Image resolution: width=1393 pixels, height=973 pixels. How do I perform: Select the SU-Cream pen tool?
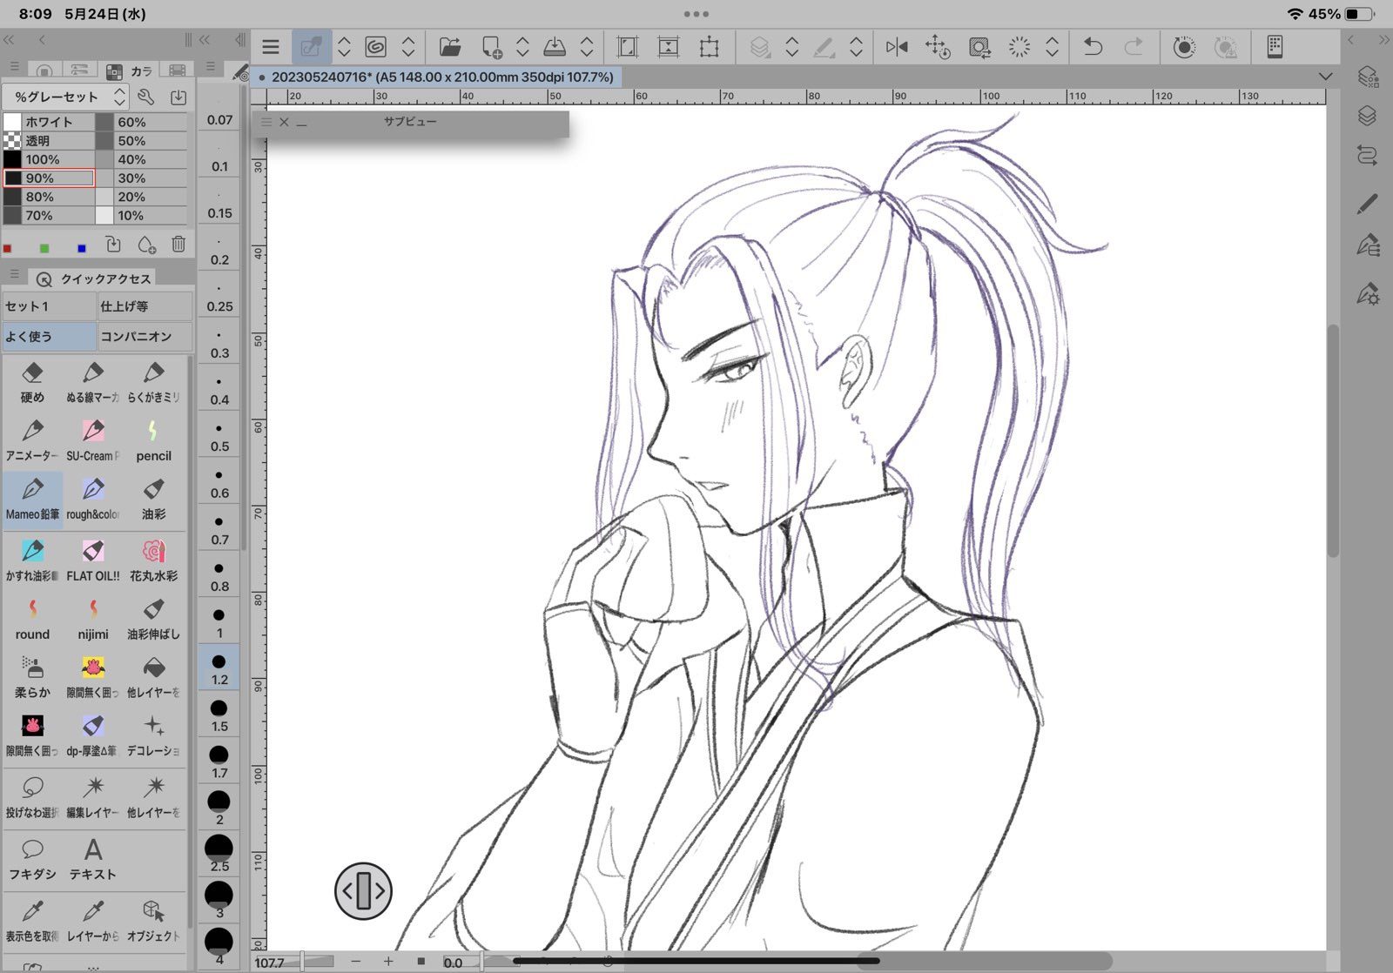tap(93, 440)
